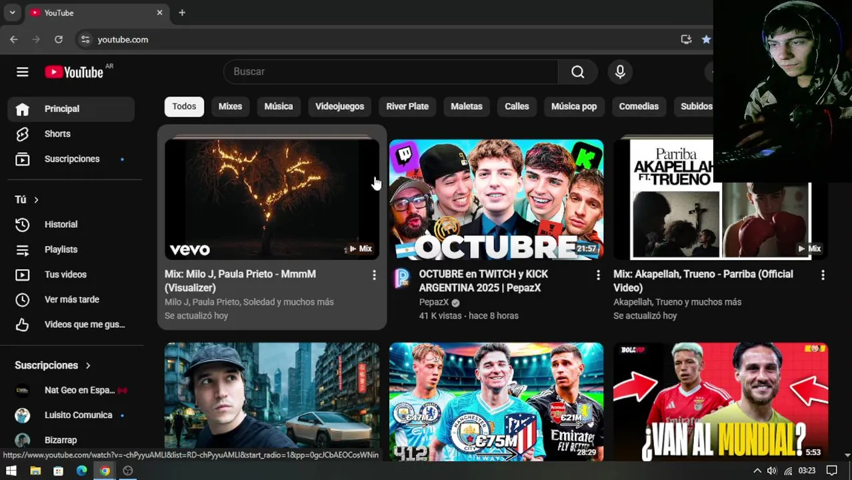Open Nat Geo en España subscription channel
This screenshot has width=852, height=480.
pos(71,390)
